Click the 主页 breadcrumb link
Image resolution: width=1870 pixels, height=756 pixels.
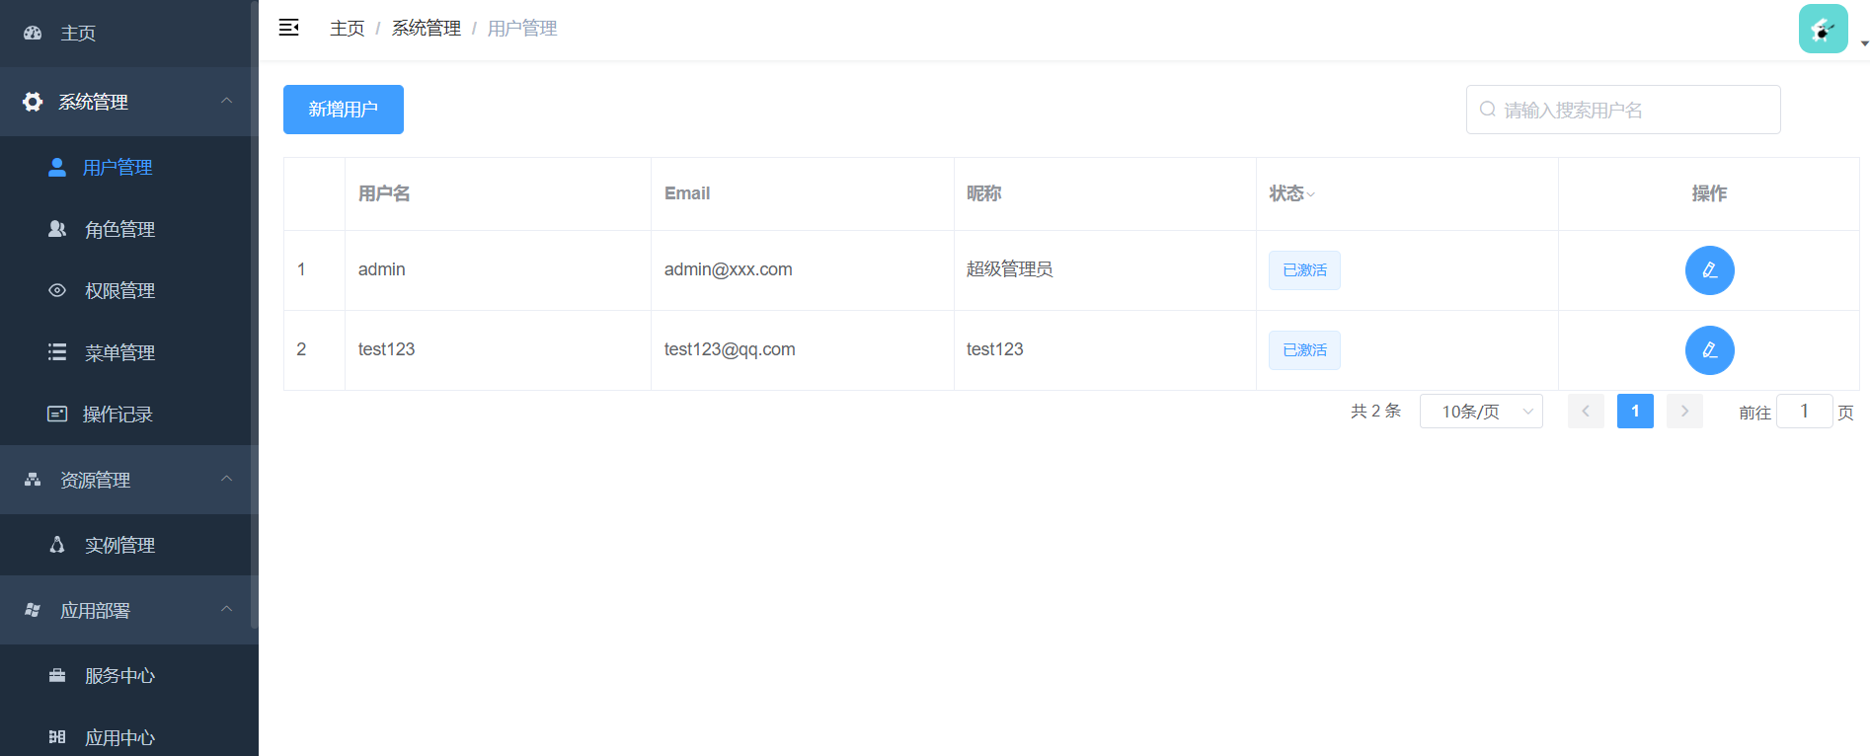tap(348, 29)
